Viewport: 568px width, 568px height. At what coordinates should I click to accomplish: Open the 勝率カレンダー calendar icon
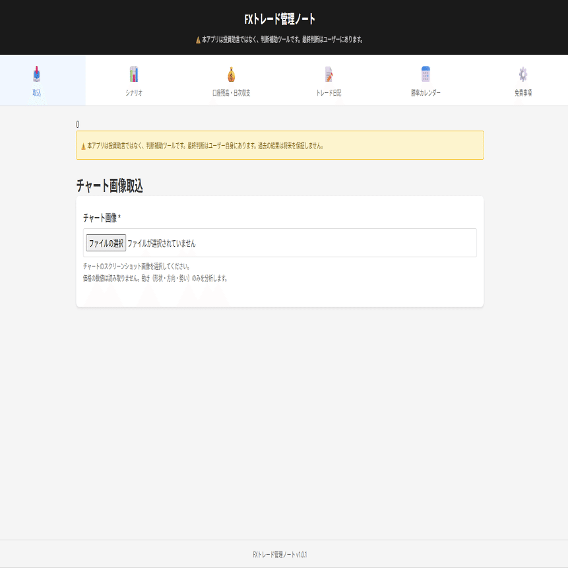[426, 75]
